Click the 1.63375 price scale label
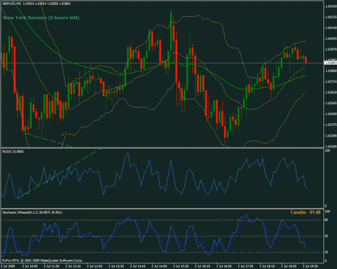The image size is (337, 269). coord(331,125)
